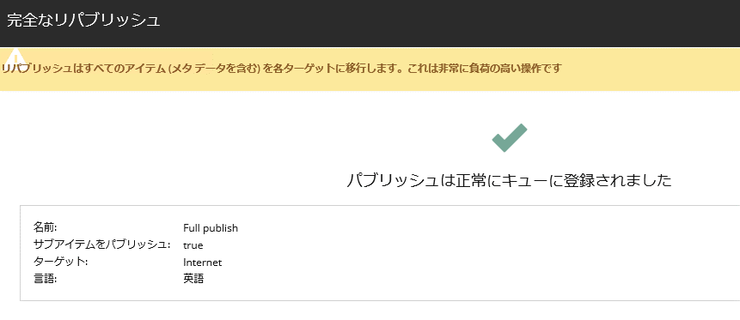Select the yellow republish warning message text

[x=282, y=69]
